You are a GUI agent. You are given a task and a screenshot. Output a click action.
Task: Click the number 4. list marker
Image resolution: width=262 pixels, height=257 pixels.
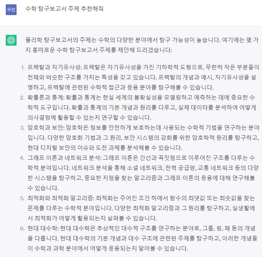click(22, 158)
